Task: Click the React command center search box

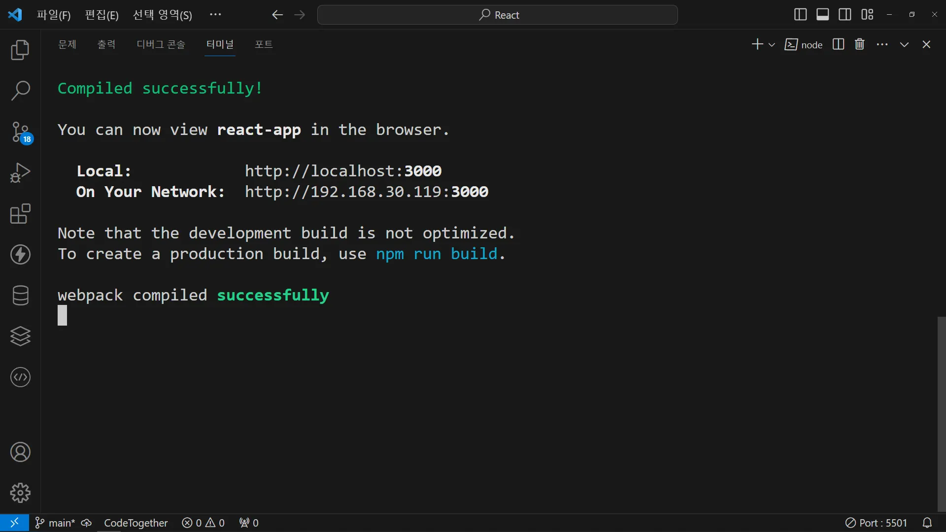Action: click(498, 15)
